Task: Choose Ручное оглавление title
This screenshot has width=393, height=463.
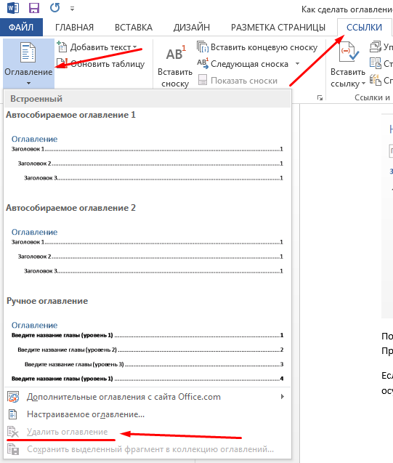Action: (47, 301)
